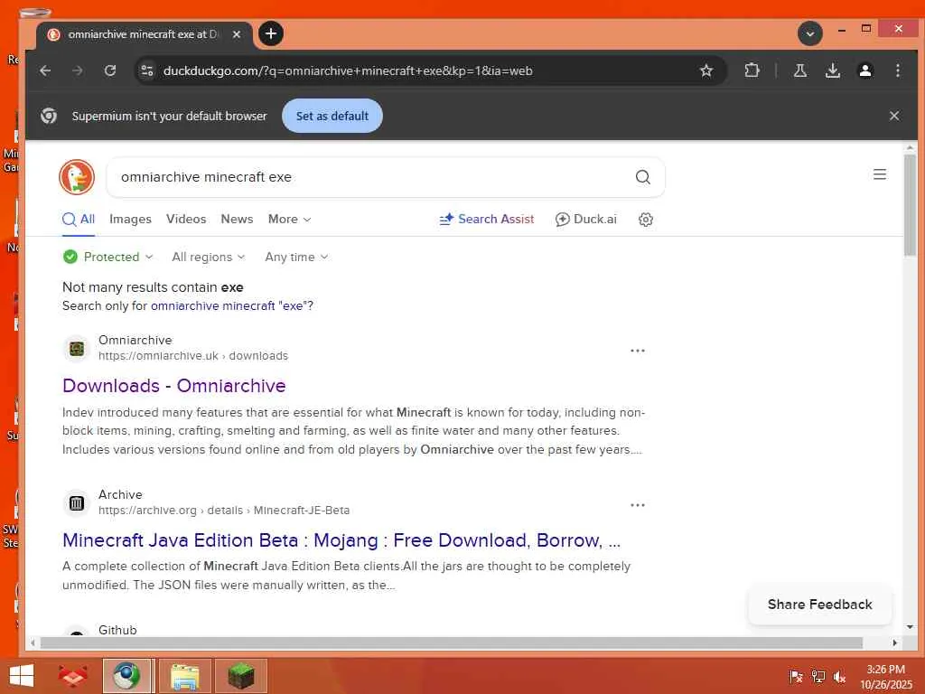Click the vertical page scrollbar thumb

pos(910,203)
